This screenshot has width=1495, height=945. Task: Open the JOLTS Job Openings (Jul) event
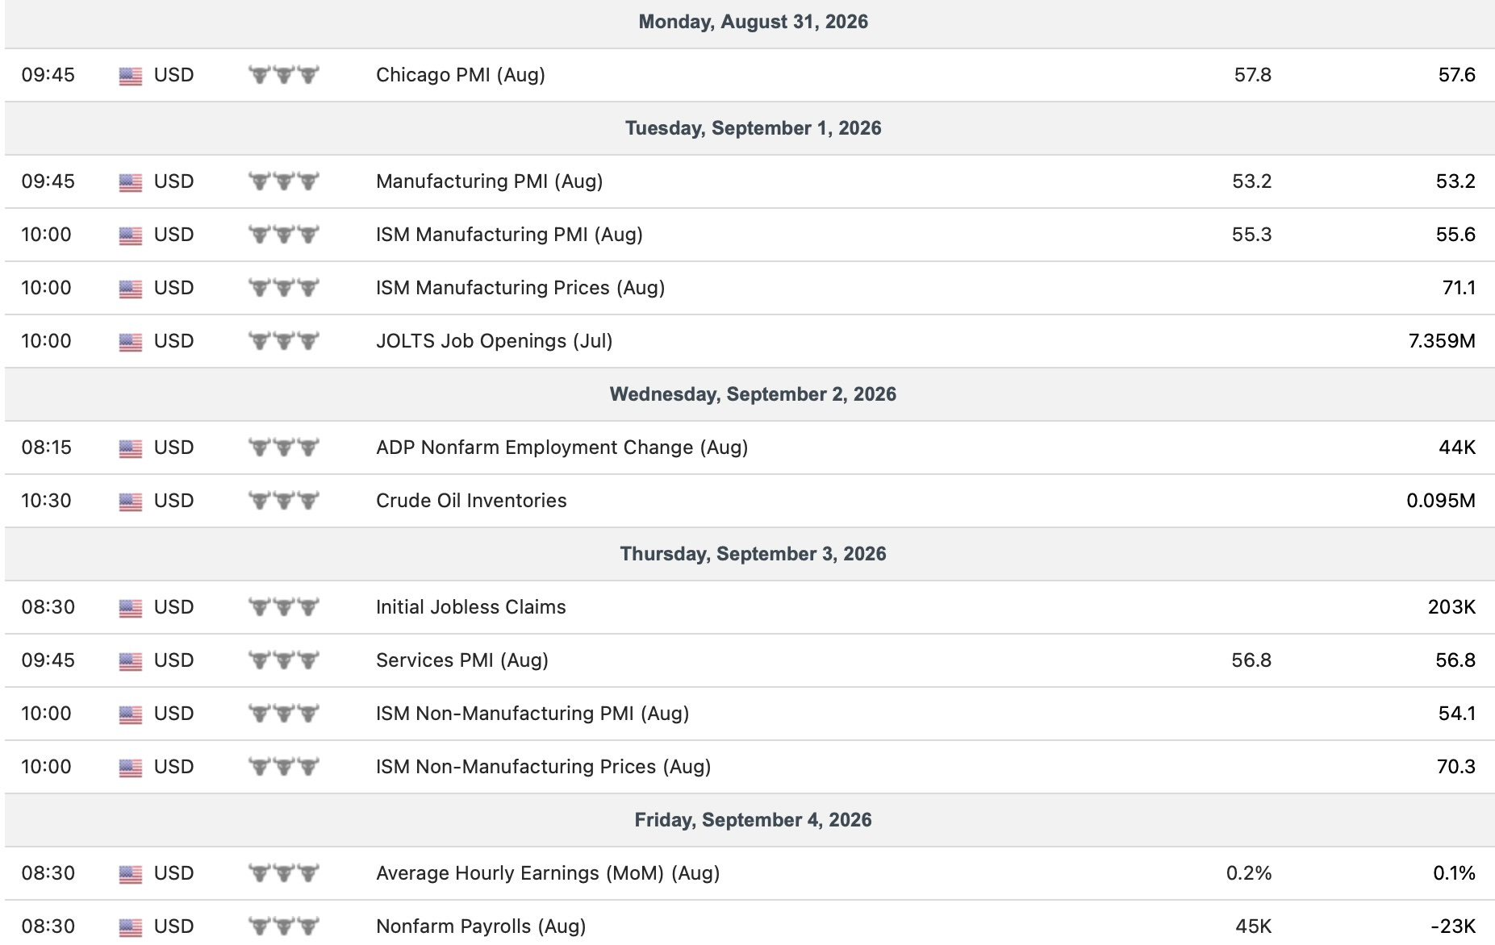(495, 341)
